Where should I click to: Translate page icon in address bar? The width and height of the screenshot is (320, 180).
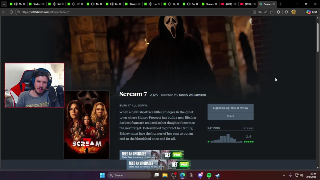tap(260, 12)
